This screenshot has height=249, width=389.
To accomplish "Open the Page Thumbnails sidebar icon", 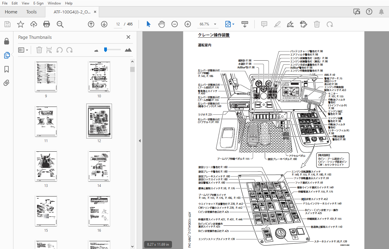I will coord(7,55).
